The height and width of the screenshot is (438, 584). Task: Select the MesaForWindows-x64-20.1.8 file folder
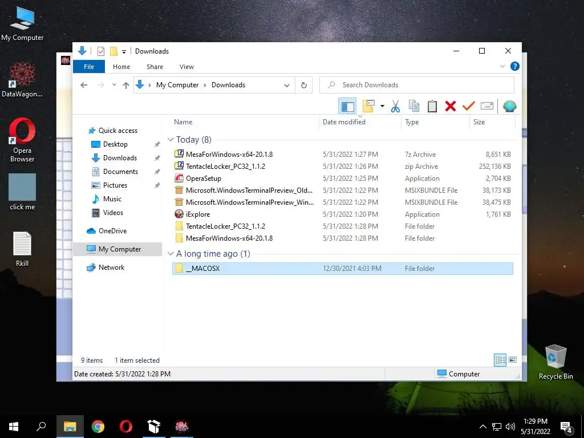(343, 238)
